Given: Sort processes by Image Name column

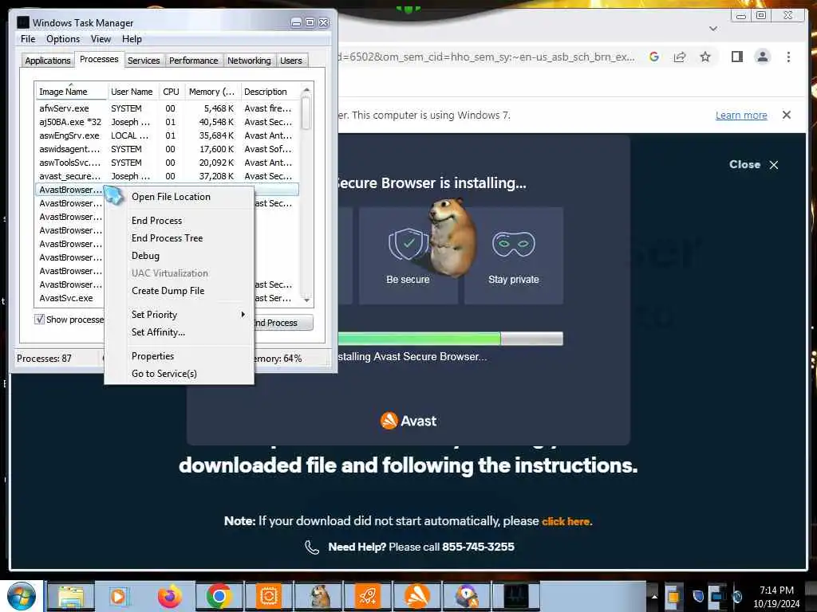Looking at the screenshot, I should (71, 92).
